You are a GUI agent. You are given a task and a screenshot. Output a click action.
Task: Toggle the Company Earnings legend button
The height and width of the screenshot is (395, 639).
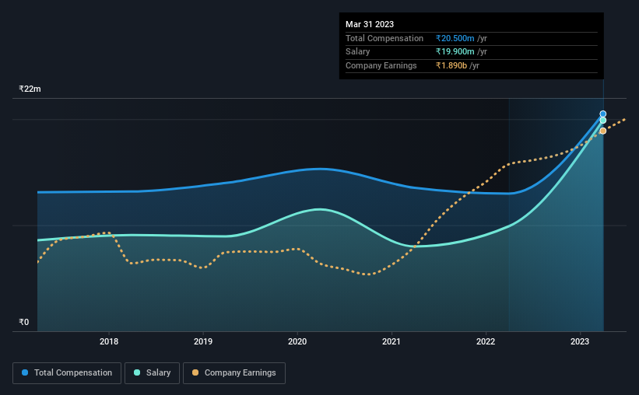234,373
